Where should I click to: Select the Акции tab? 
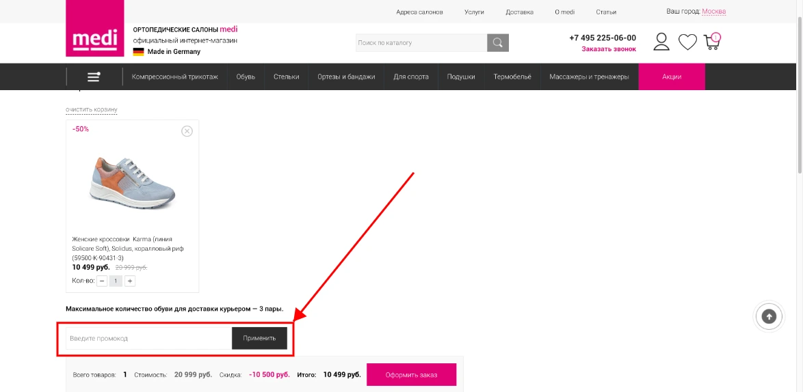pyautogui.click(x=671, y=76)
